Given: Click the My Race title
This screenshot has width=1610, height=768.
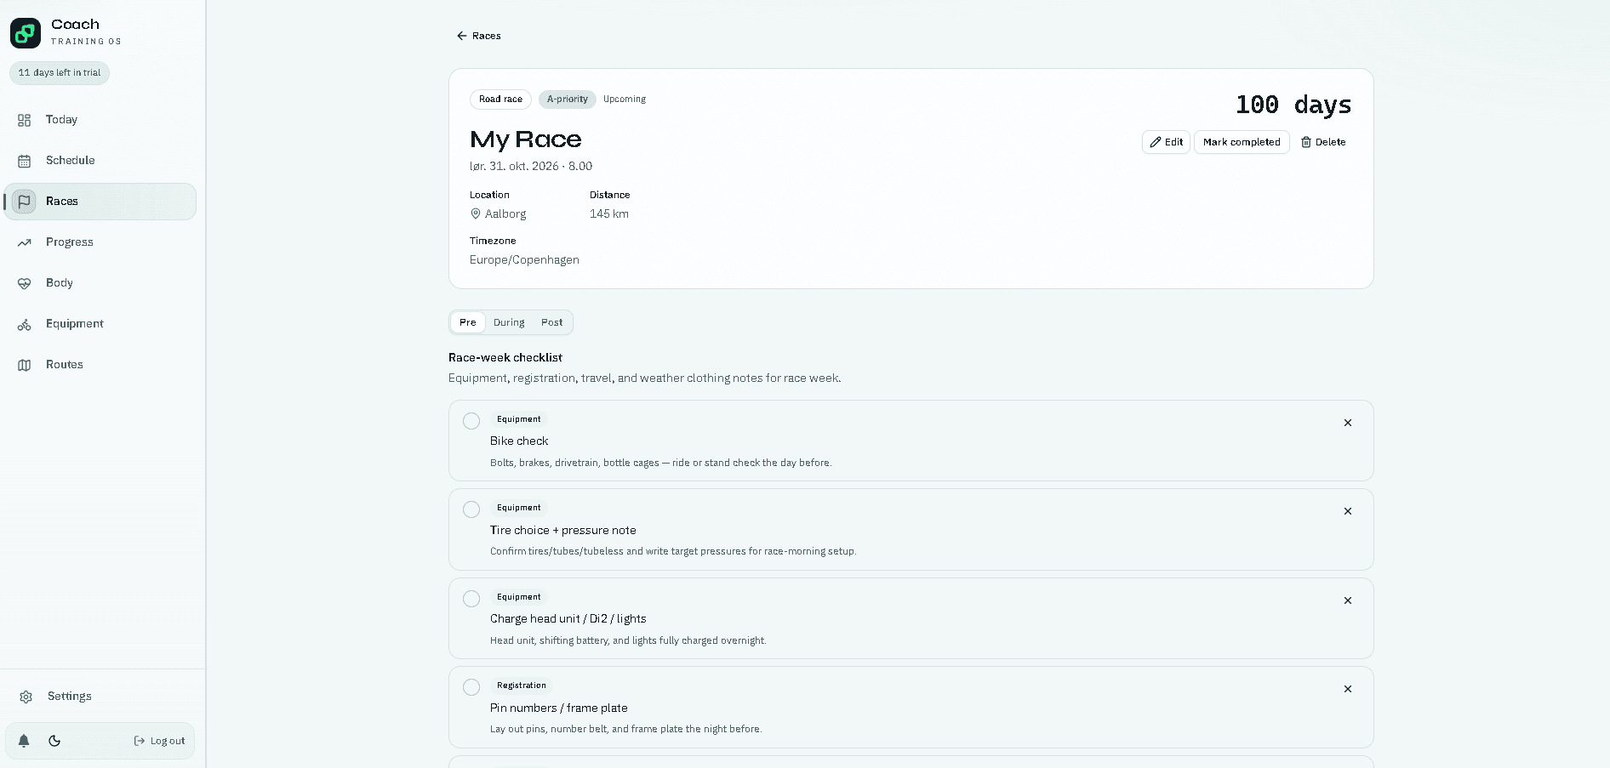Looking at the screenshot, I should (x=526, y=139).
